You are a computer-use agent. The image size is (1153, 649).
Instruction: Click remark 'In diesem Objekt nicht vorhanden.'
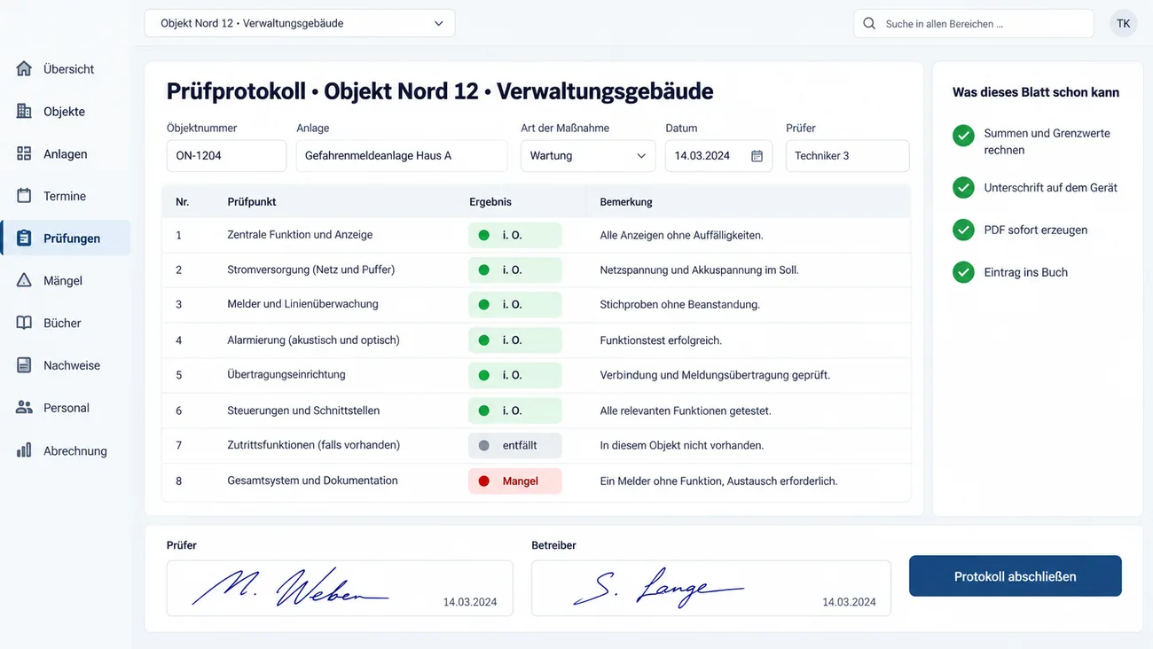681,445
